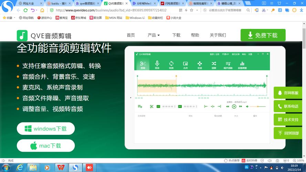This screenshot has width=306, height=172.
Task: Expand the dropdown beside the undo icon
Action: (x=36, y=10)
